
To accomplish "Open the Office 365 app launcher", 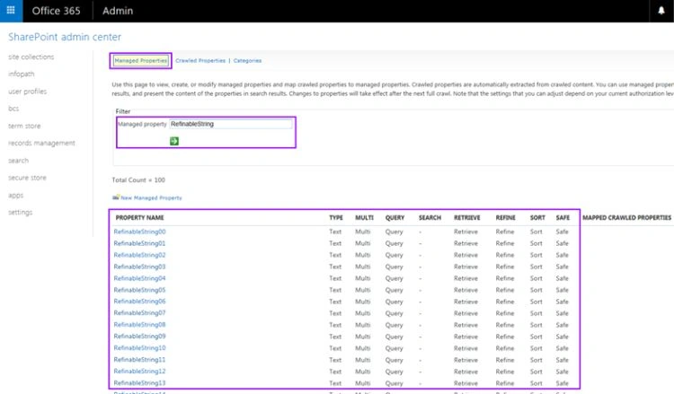I will click(11, 11).
